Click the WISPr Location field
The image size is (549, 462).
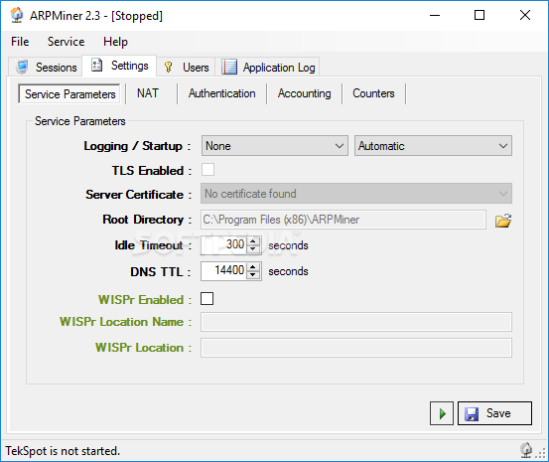pyautogui.click(x=356, y=348)
